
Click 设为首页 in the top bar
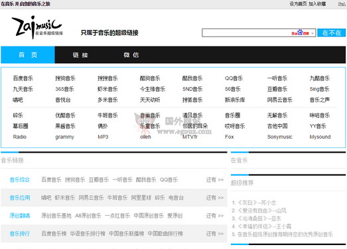click(x=298, y=4)
